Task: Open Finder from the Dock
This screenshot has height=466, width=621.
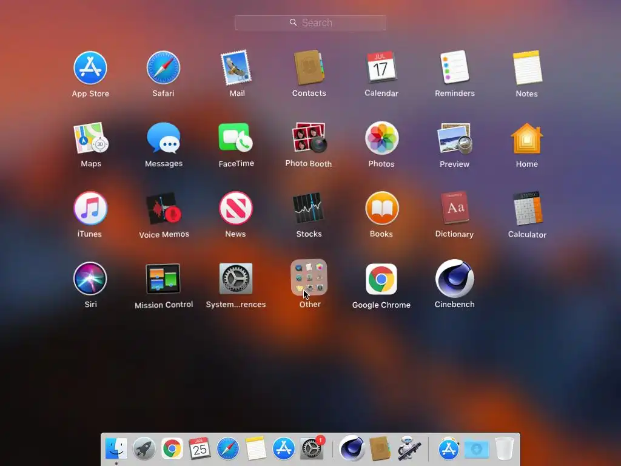Action: [x=116, y=448]
